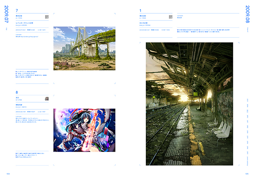This screenshot has height=180, width=255.
Task: Click the bottom-left crop corner mark of the swordswoman frame
Action: pos(54,164)
